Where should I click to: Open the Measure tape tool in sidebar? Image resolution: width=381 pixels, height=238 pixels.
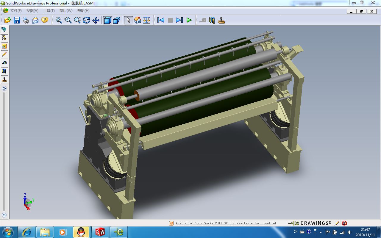4,63
